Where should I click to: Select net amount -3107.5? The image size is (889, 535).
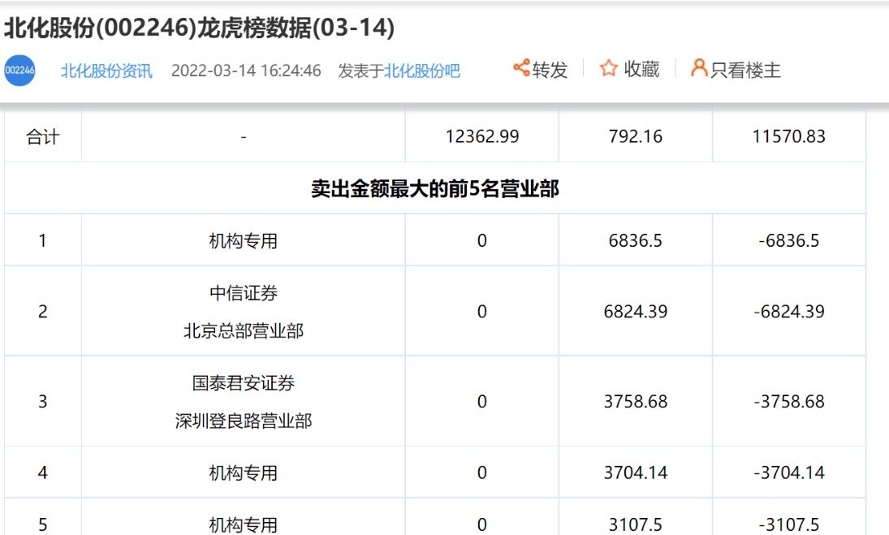[x=788, y=524]
